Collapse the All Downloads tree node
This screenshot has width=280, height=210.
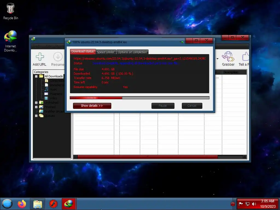point(36,77)
